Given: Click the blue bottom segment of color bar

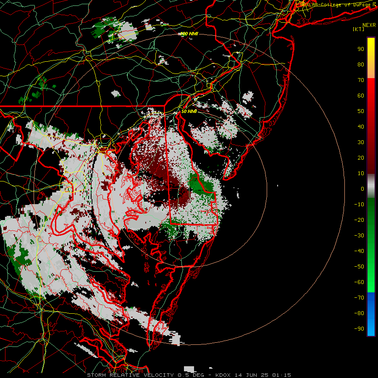Looking at the screenshot, I should (371, 314).
